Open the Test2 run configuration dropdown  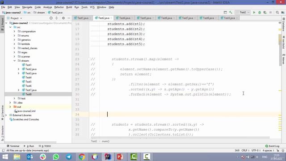243,13
